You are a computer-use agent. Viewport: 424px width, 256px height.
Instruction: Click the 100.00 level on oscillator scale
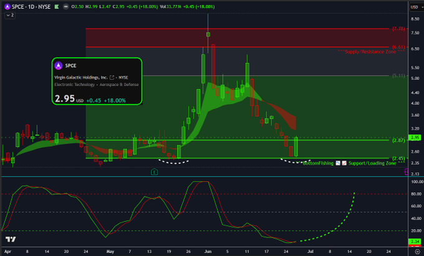[x=417, y=182]
